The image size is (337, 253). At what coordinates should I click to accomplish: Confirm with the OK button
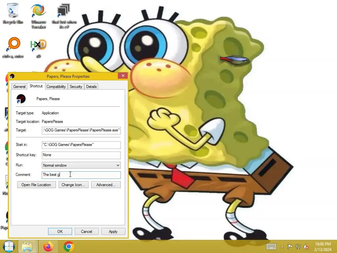60,232
